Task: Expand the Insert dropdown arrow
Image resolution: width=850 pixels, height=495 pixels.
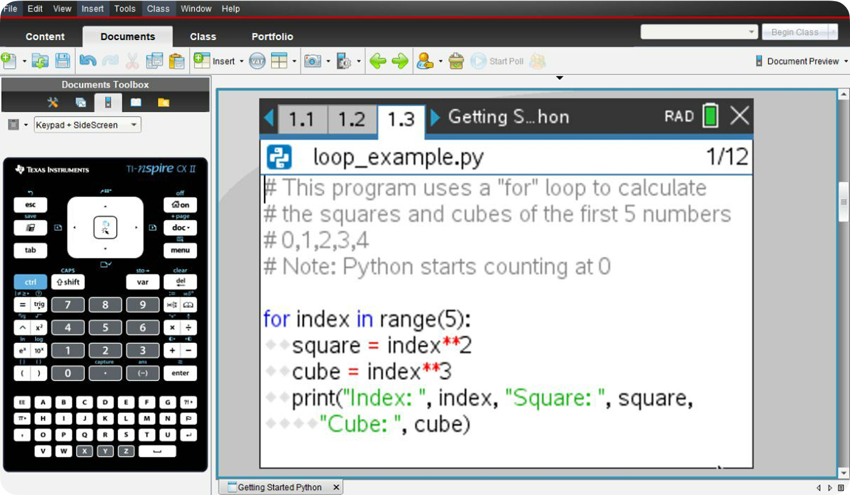Action: [x=242, y=61]
